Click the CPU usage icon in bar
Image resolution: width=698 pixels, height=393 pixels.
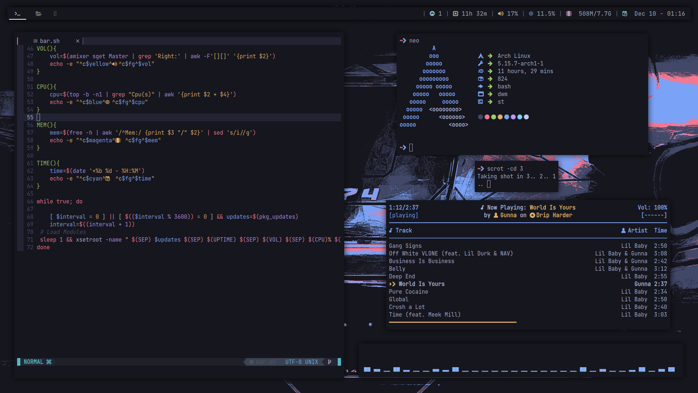click(x=531, y=13)
